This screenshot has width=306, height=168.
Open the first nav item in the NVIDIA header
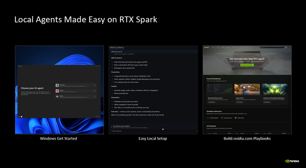tap(213, 47)
